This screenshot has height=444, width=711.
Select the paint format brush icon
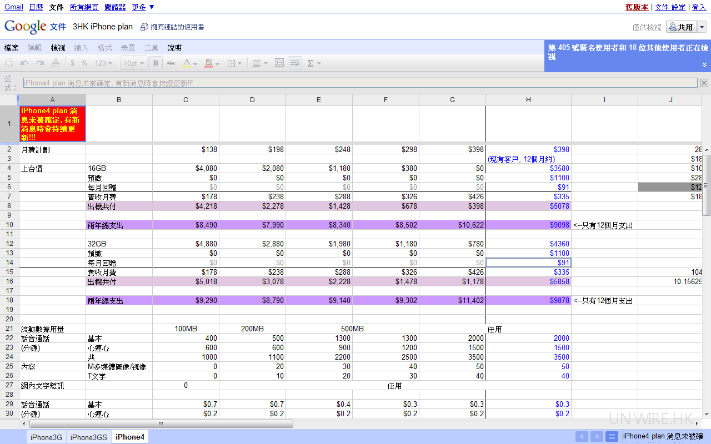pyautogui.click(x=55, y=63)
